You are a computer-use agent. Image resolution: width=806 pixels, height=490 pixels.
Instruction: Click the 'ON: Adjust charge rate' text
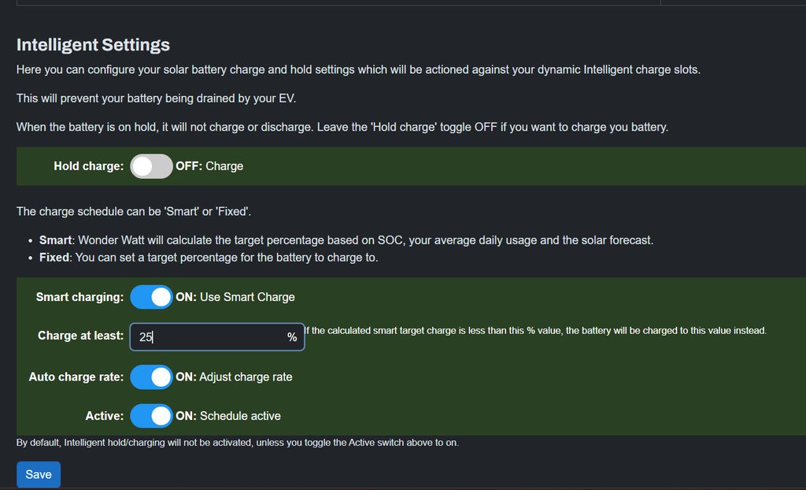point(234,377)
